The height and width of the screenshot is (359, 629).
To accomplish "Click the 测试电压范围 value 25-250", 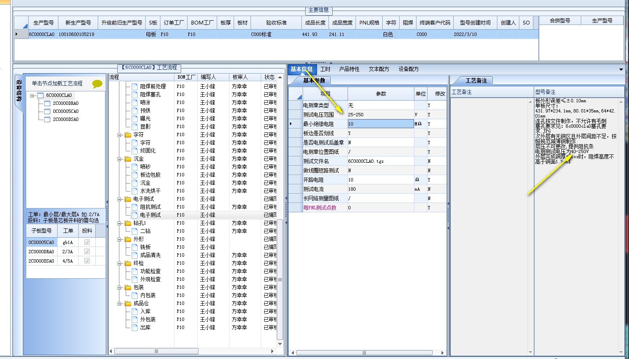I will coord(381,115).
